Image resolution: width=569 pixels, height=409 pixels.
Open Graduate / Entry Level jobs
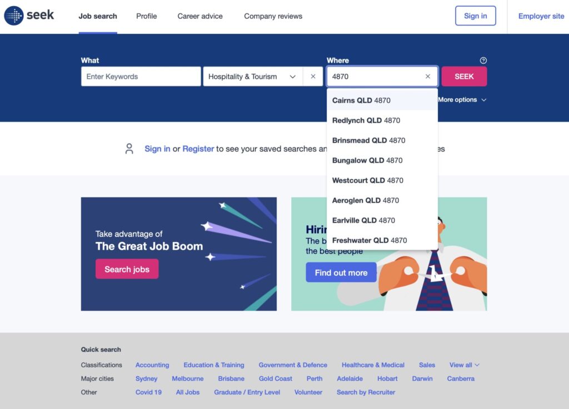click(247, 392)
